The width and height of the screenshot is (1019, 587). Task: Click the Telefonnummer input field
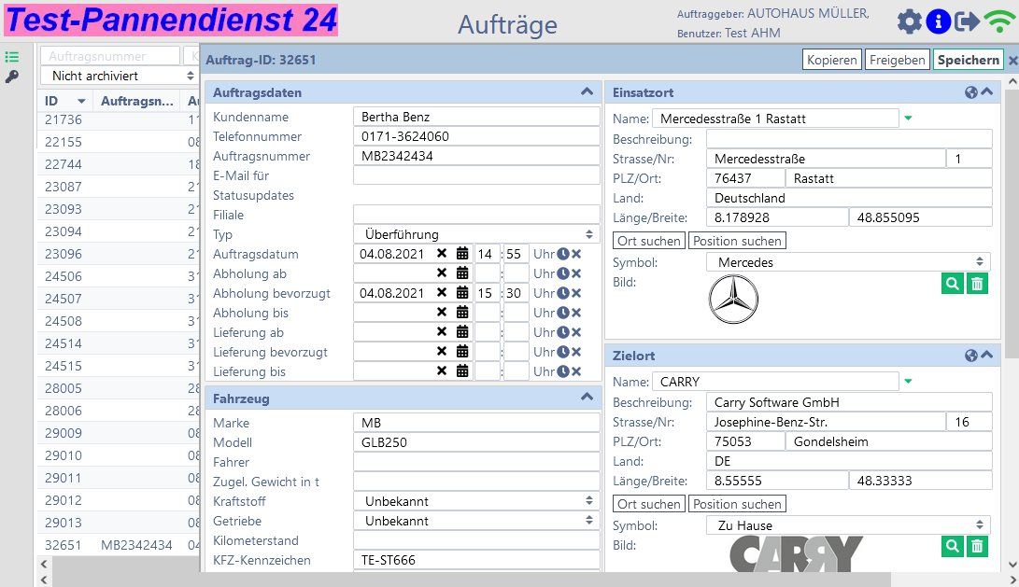coord(476,136)
